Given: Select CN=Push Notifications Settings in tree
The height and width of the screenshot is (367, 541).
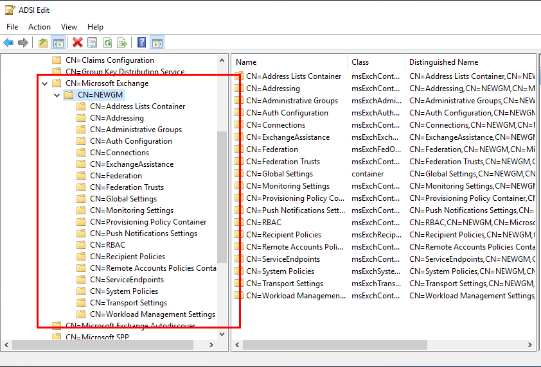Looking at the screenshot, I should 143,234.
